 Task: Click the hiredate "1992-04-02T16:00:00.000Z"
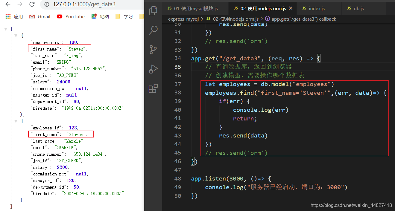coord(93,108)
